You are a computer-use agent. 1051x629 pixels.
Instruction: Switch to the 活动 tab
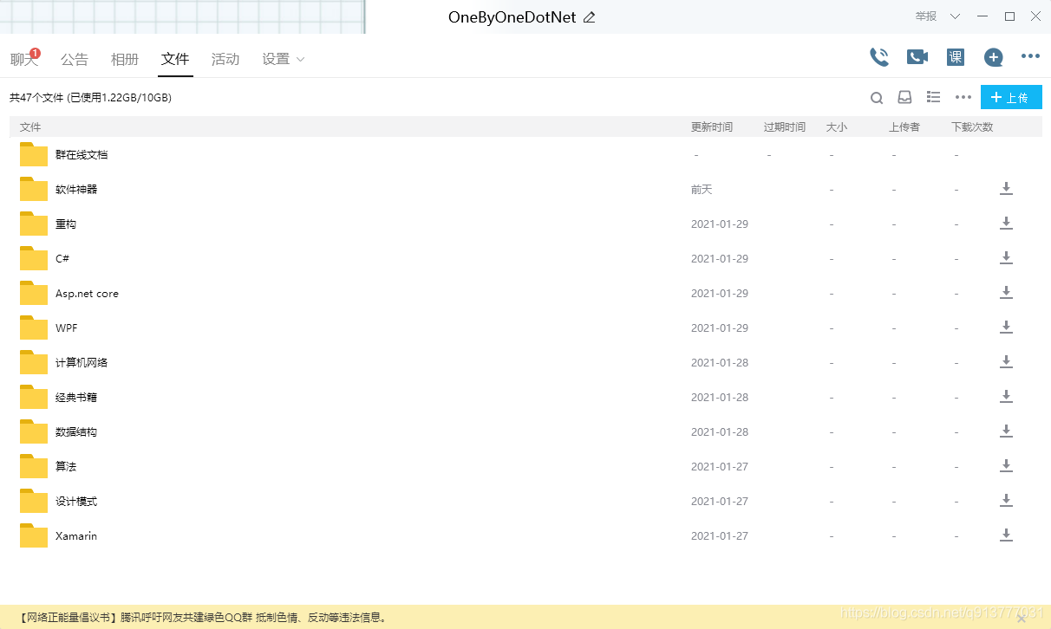225,59
